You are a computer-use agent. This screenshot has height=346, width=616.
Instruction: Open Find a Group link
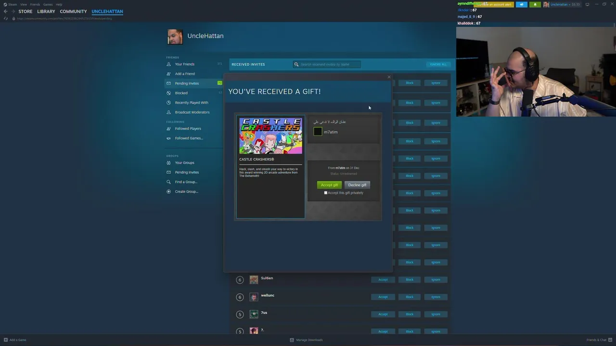pos(186,182)
